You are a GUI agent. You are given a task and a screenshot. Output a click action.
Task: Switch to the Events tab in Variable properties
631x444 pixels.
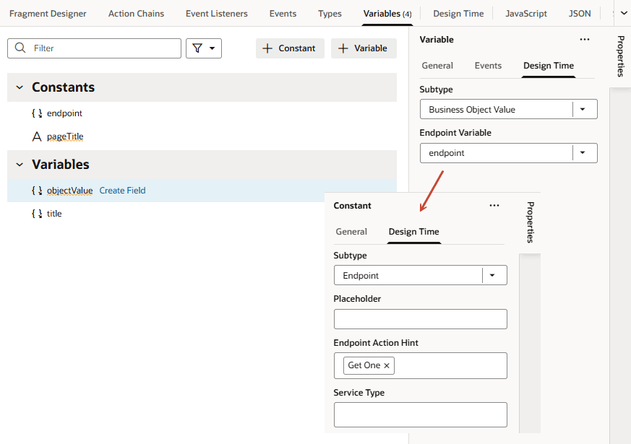488,65
